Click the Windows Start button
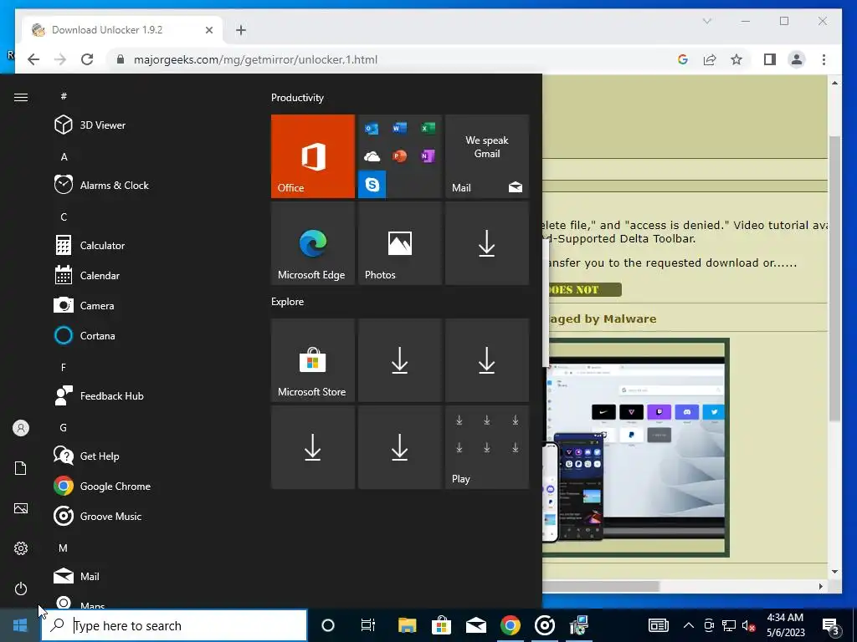The width and height of the screenshot is (857, 642). 20,625
